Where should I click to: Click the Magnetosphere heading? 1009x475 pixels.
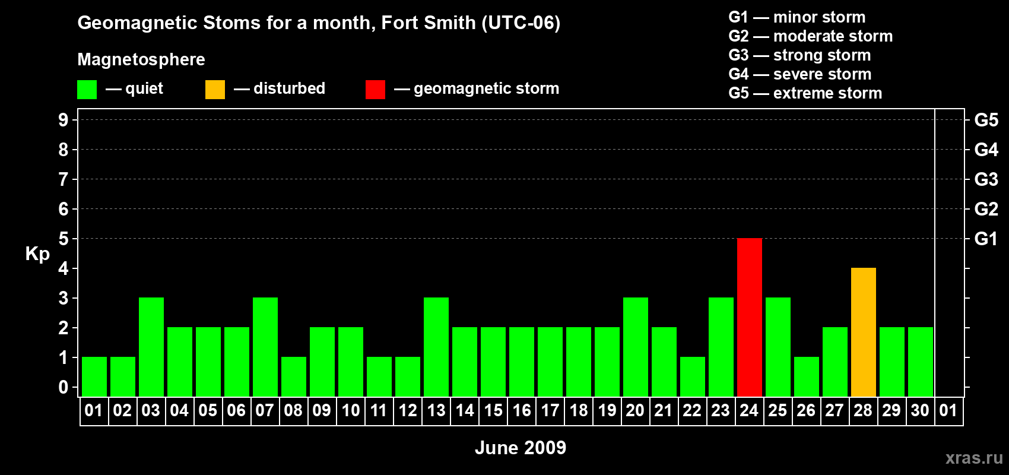pos(141,60)
